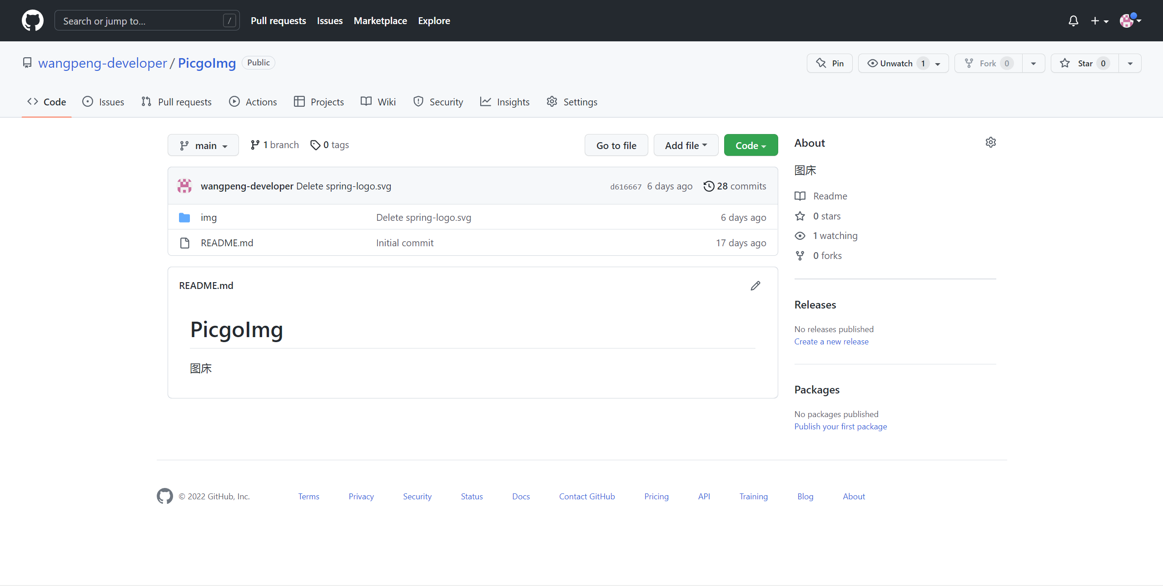Screen dimensions: 1163x587
Task: Focus the Search or jump to field
Action: point(141,21)
